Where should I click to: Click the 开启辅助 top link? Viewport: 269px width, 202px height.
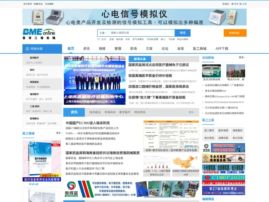coord(49,4)
